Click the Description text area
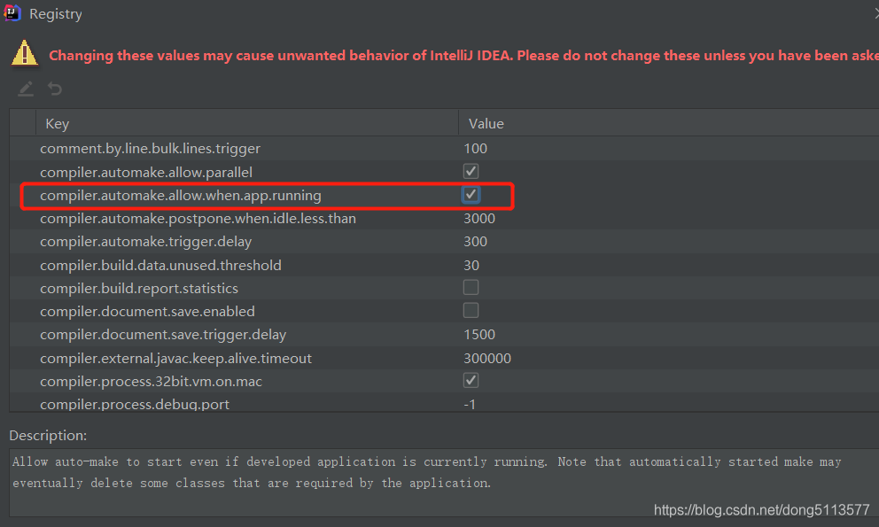879x527 pixels. (x=443, y=481)
